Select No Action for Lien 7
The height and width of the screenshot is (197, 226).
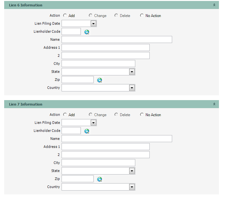(x=142, y=115)
